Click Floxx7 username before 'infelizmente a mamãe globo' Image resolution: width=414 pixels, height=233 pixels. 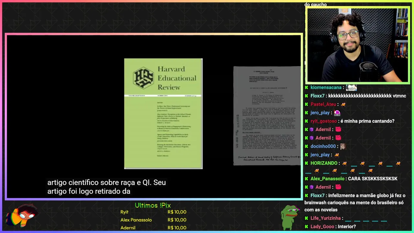318,195
